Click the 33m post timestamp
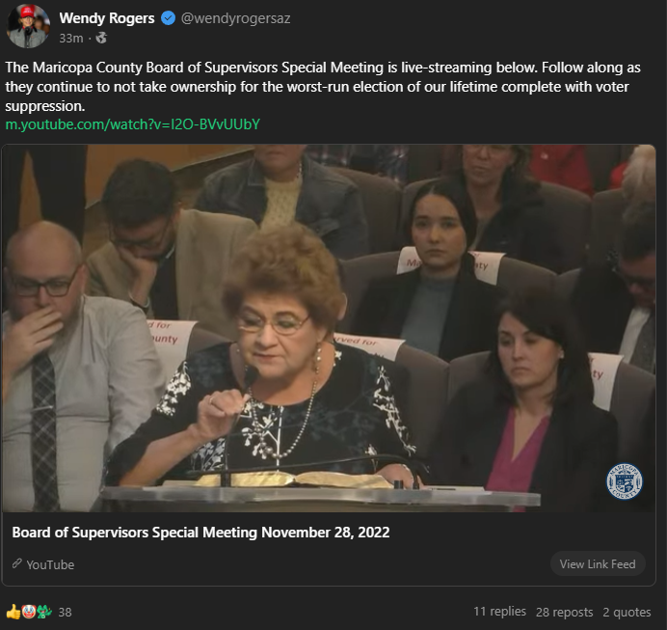The height and width of the screenshot is (630, 667). [x=71, y=39]
